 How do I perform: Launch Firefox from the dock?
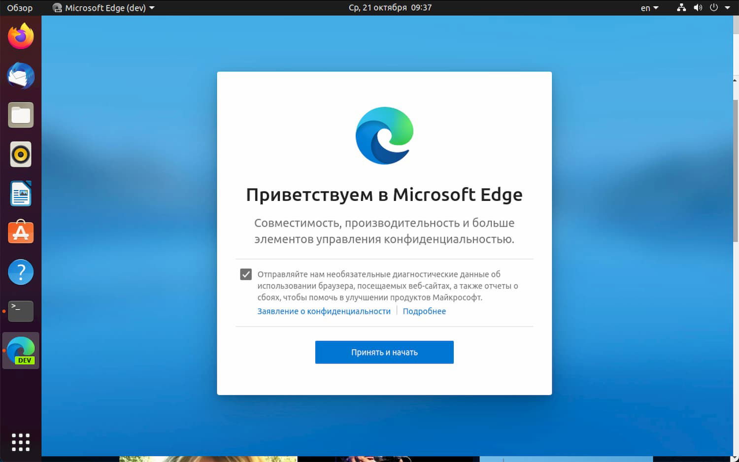(x=21, y=35)
